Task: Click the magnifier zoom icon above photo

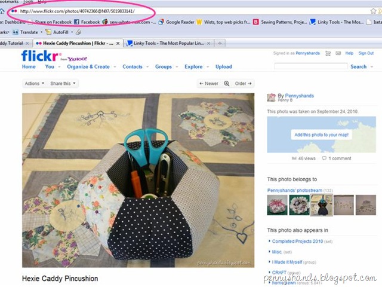Action: [x=227, y=84]
